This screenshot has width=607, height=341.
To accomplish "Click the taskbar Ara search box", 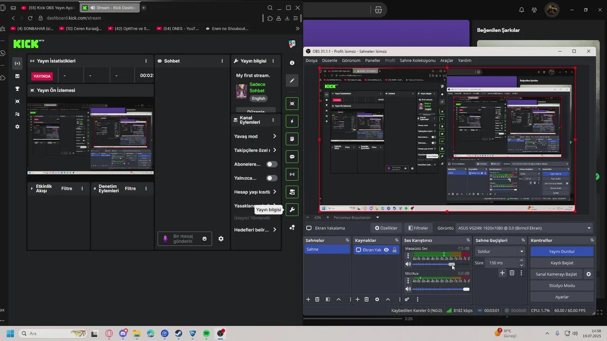I will point(53,334).
